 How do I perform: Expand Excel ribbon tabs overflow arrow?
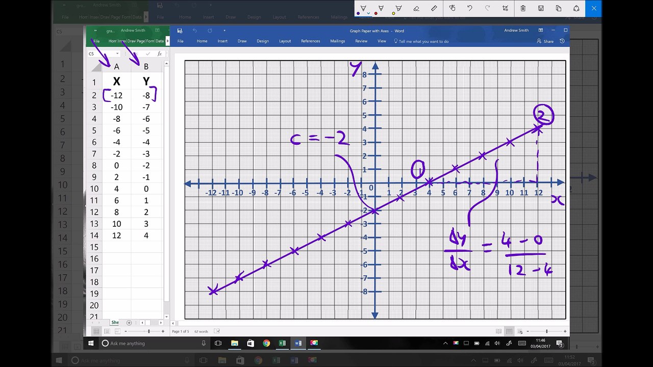(167, 41)
